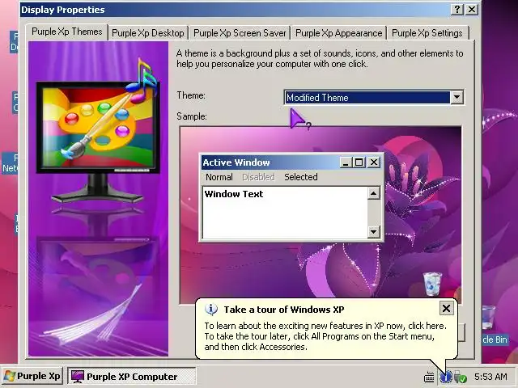Close the Take a tour of Windows XP balloon
Screen dimensions: 518x388
point(446,309)
